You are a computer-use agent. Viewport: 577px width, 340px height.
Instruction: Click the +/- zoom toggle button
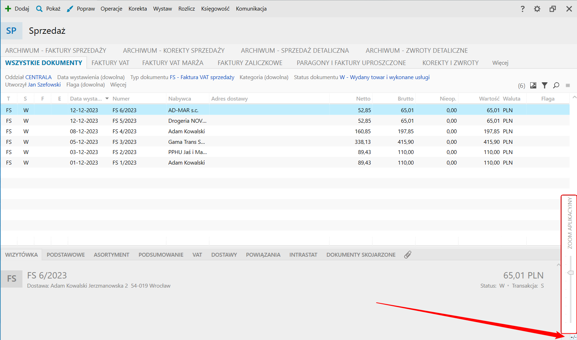click(x=573, y=337)
